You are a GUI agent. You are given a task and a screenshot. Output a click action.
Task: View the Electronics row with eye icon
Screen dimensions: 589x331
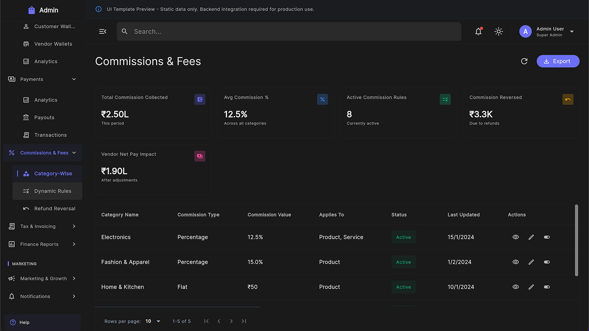(515, 237)
